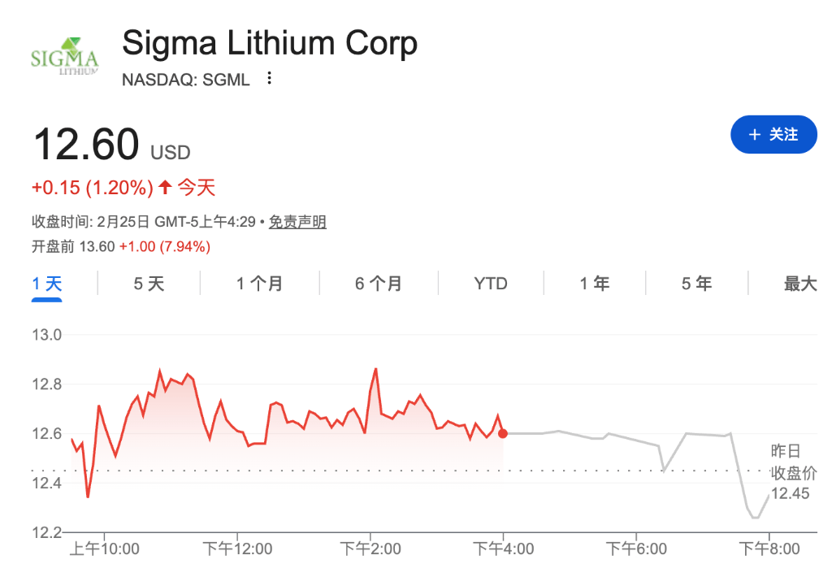
Task: Click the Sigma Lithium logo
Action: [64, 55]
